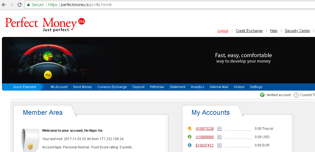Click the browser address bar URL

click(80, 5)
